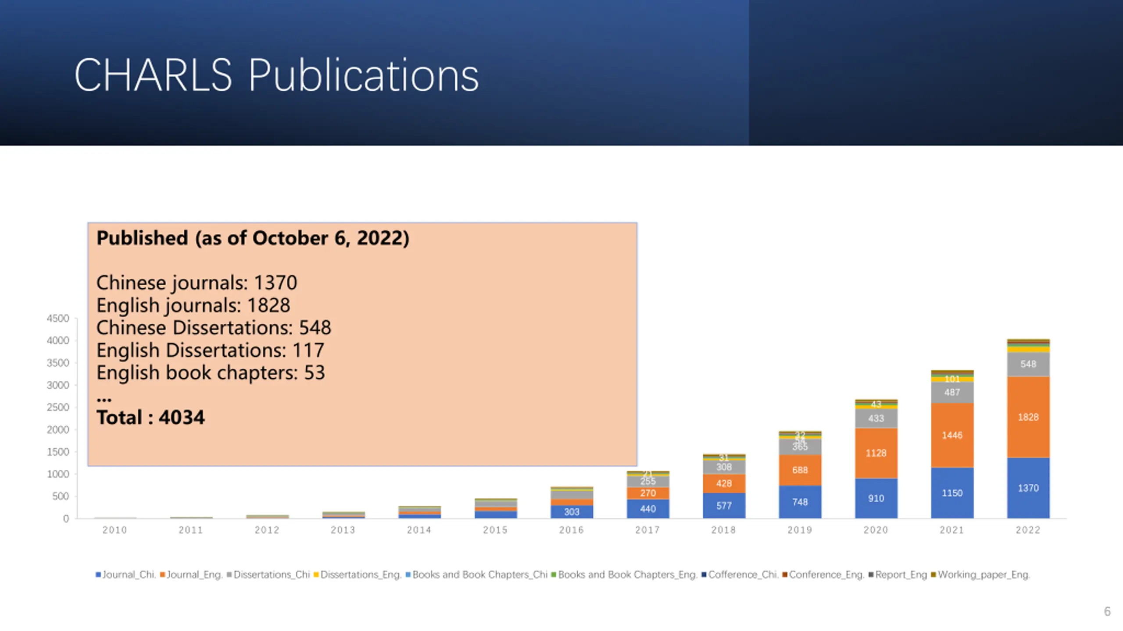This screenshot has width=1123, height=631.
Task: Select the 2022 orange bar segment labeled 1828
Action: coord(1028,417)
